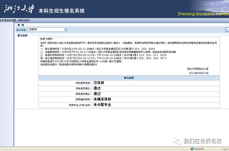Click the 查询 section heading
The height and width of the screenshot is (151, 229).
point(20,25)
